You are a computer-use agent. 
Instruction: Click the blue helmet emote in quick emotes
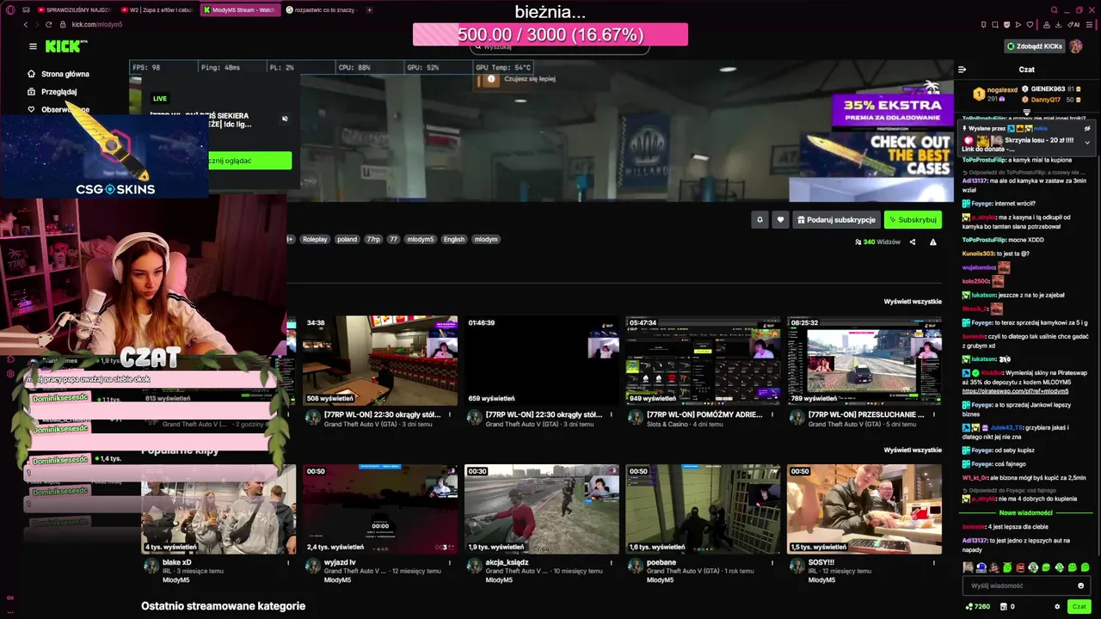(981, 567)
